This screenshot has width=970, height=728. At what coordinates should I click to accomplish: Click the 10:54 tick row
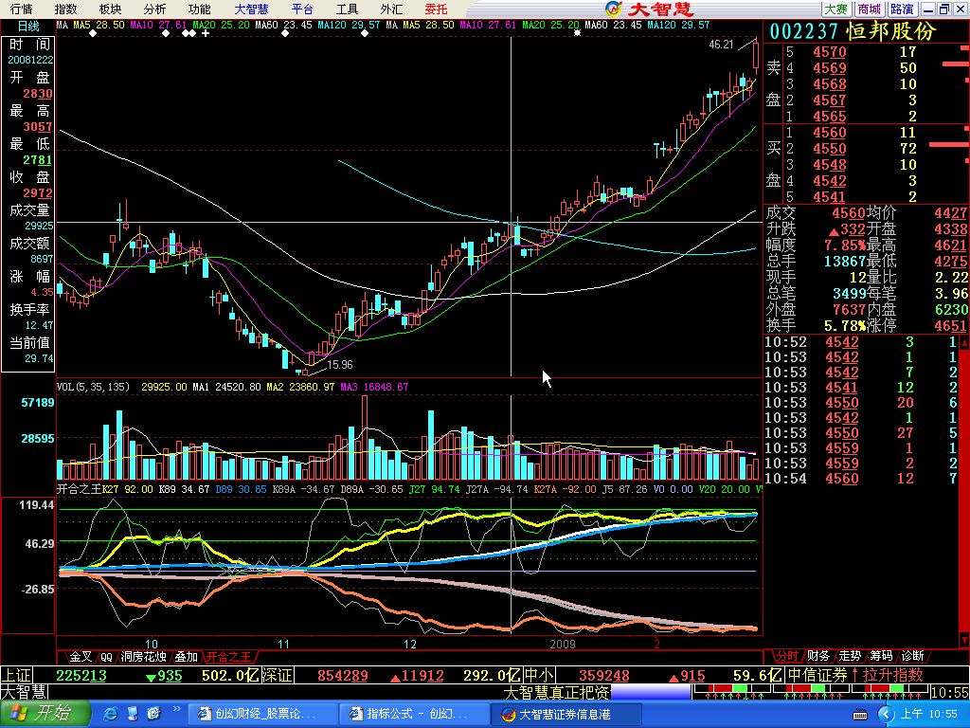click(861, 478)
